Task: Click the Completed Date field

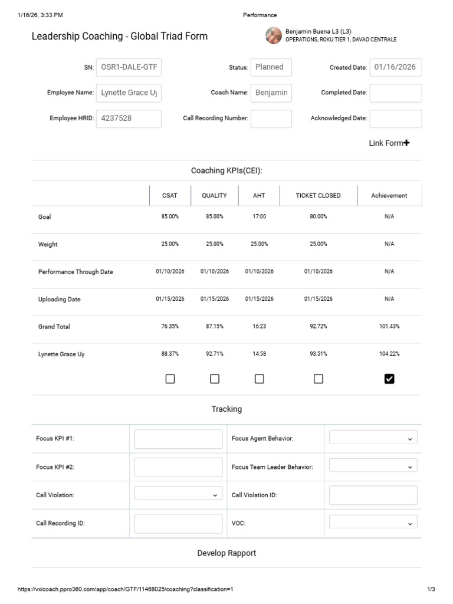Action: pos(396,93)
